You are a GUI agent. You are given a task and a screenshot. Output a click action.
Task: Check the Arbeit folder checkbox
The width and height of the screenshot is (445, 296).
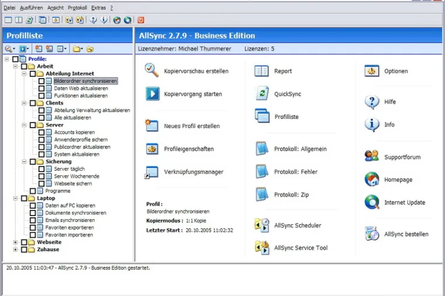[24, 66]
